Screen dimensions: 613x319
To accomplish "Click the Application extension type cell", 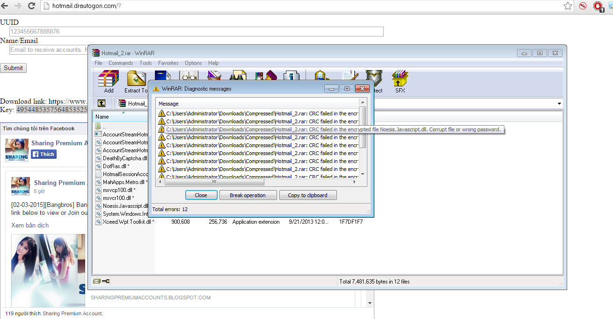I will coord(256,222).
